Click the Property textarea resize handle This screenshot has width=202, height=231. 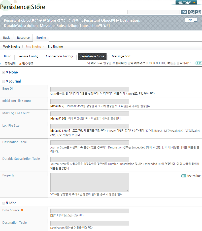(127, 191)
